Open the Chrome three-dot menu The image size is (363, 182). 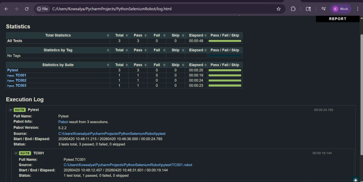point(357,9)
